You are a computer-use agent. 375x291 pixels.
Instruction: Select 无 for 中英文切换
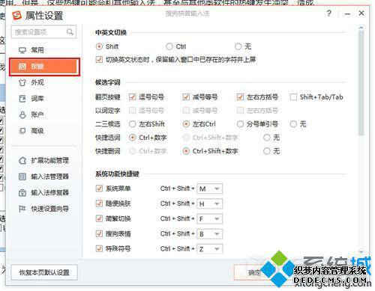pyautogui.click(x=238, y=46)
